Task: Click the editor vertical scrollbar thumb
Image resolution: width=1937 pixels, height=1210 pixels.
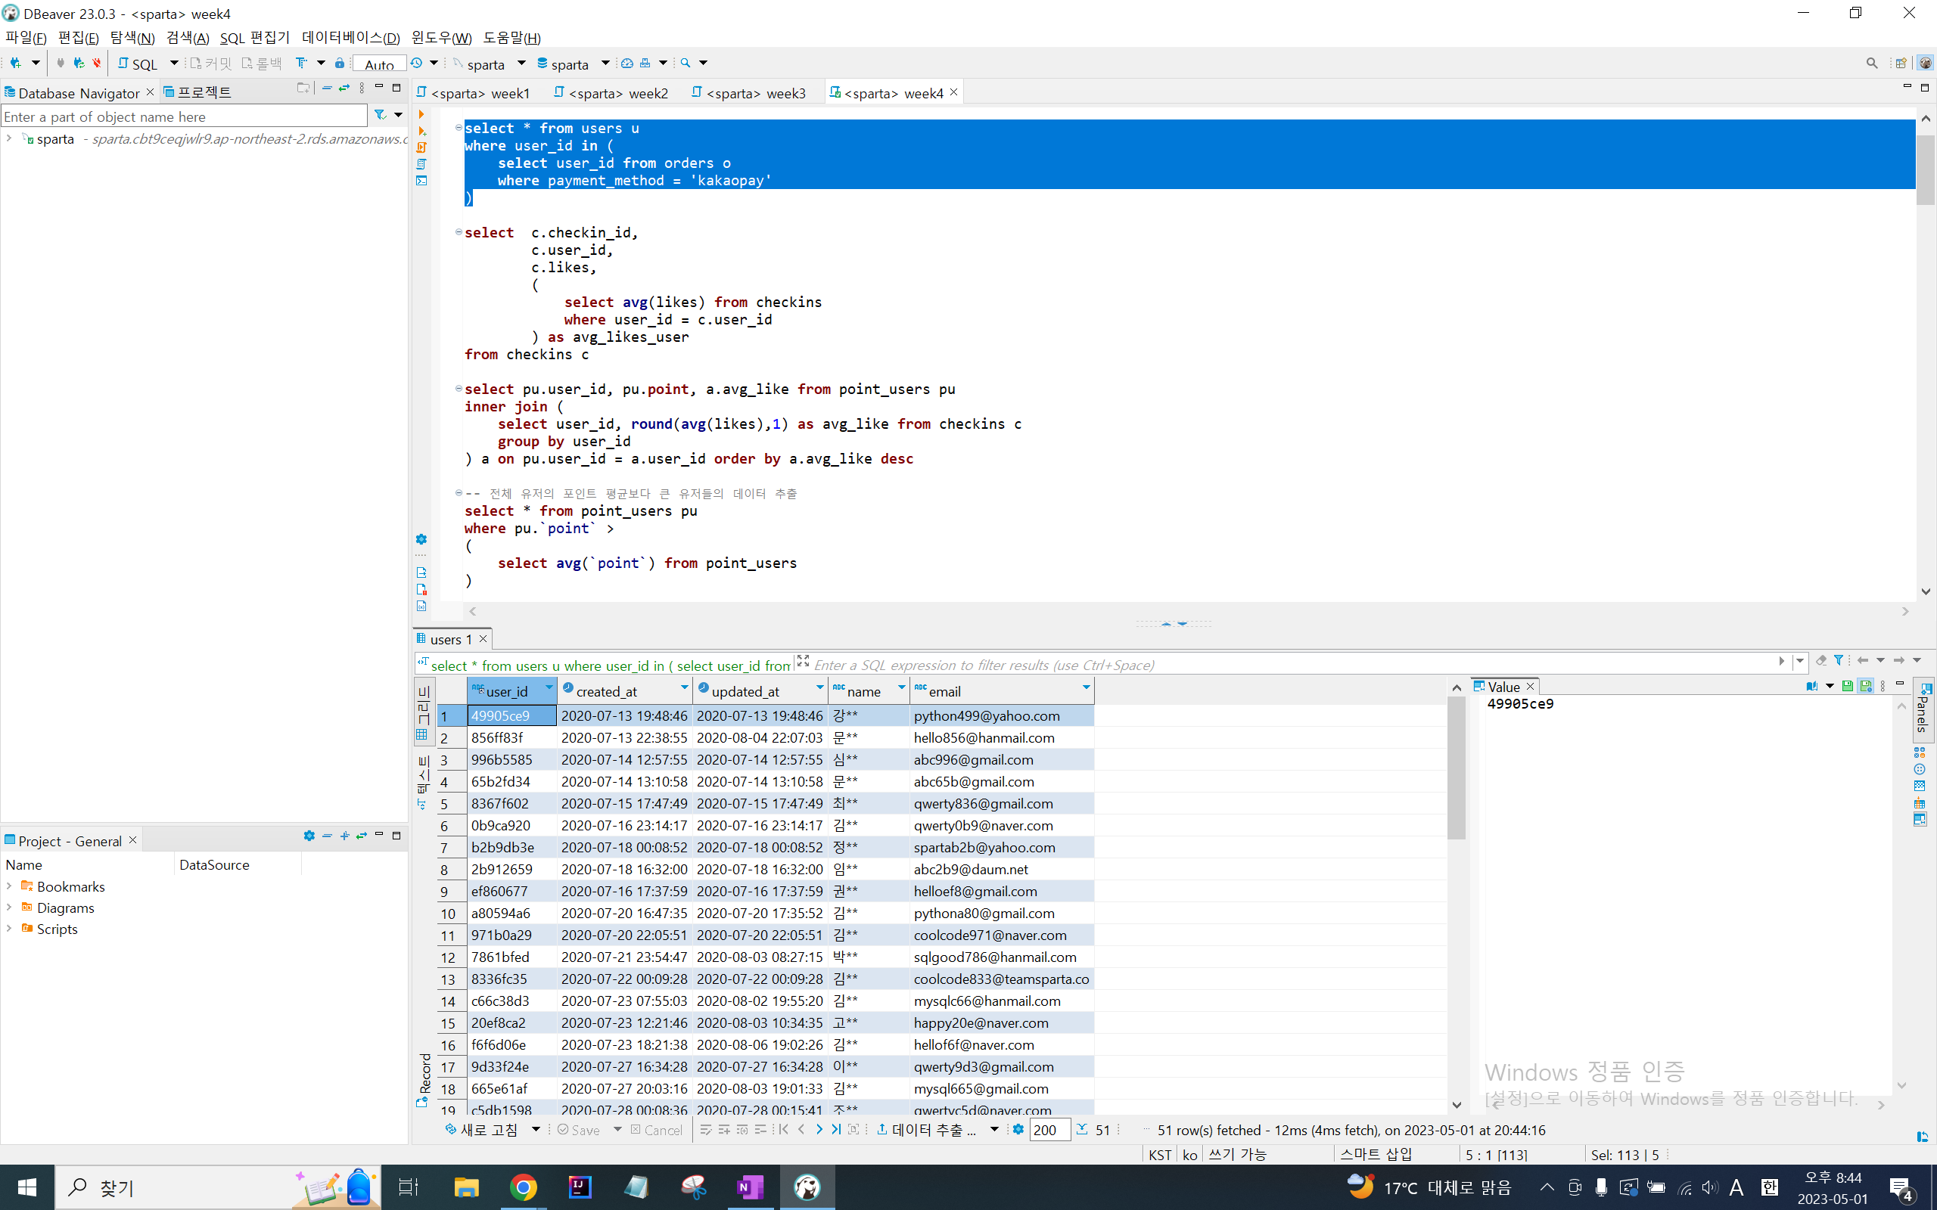Action: pyautogui.click(x=1925, y=170)
